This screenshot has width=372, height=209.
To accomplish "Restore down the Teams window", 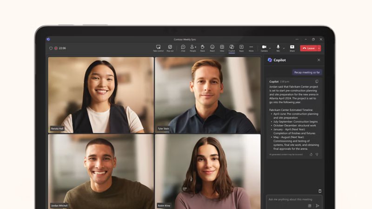I will click(x=313, y=39).
